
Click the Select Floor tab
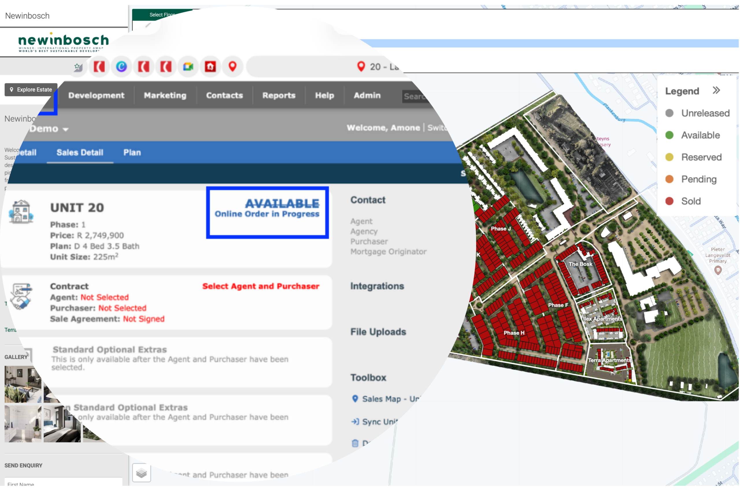coord(162,15)
